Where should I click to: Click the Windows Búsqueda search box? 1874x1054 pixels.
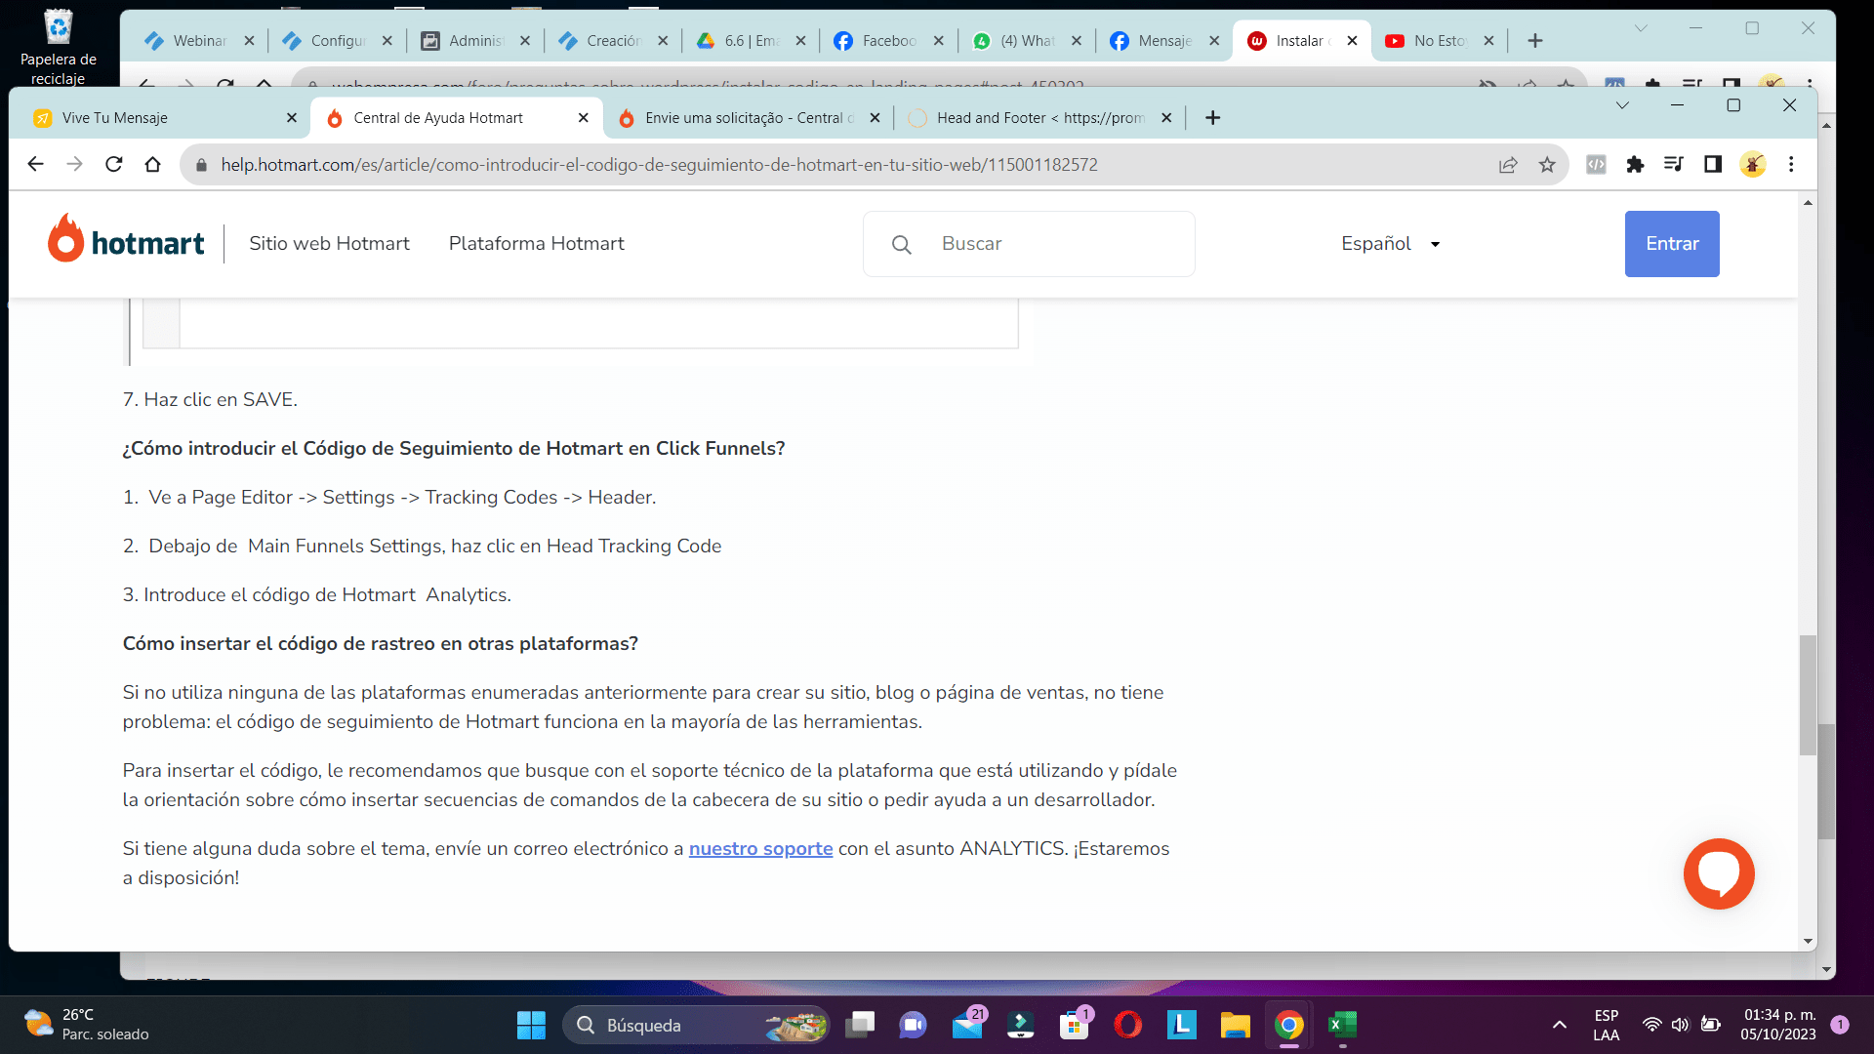pos(695,1025)
